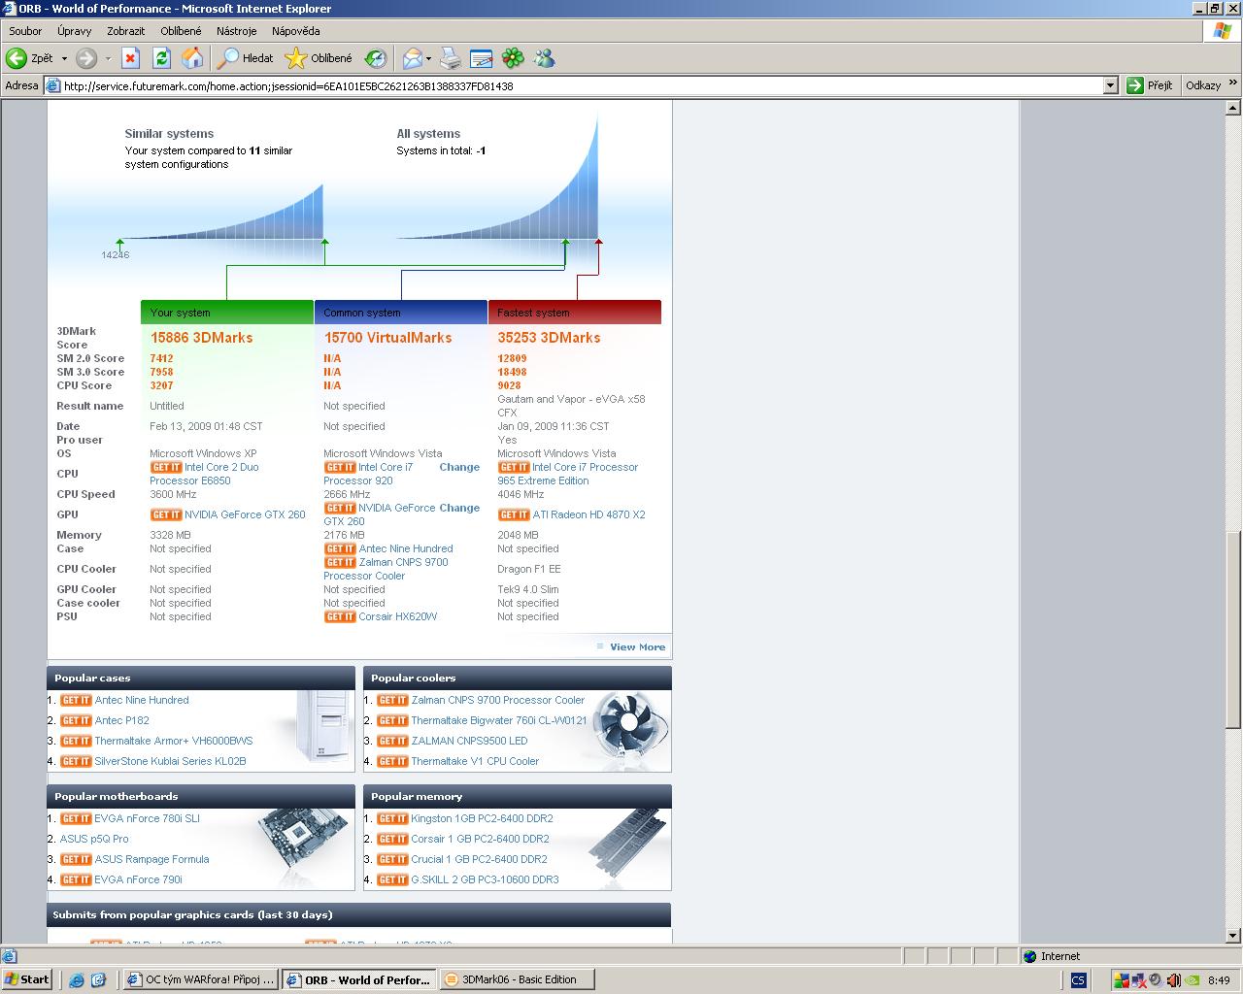Expand the Odkazy links chevron
This screenshot has width=1243, height=994.
(x=1233, y=83)
